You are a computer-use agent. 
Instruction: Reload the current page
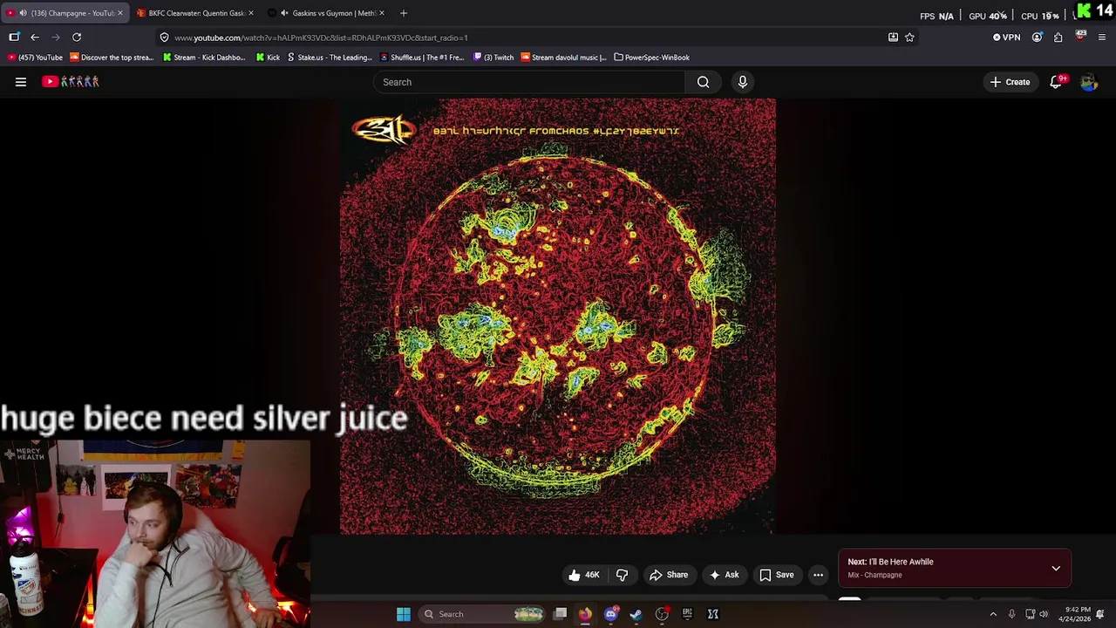click(x=77, y=38)
